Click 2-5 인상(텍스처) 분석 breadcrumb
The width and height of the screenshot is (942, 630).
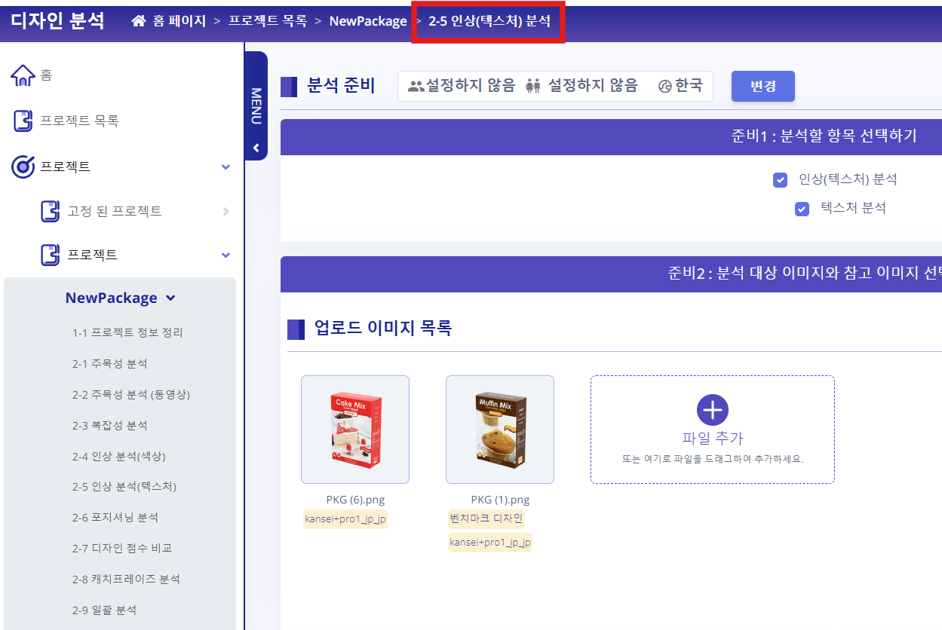[489, 21]
